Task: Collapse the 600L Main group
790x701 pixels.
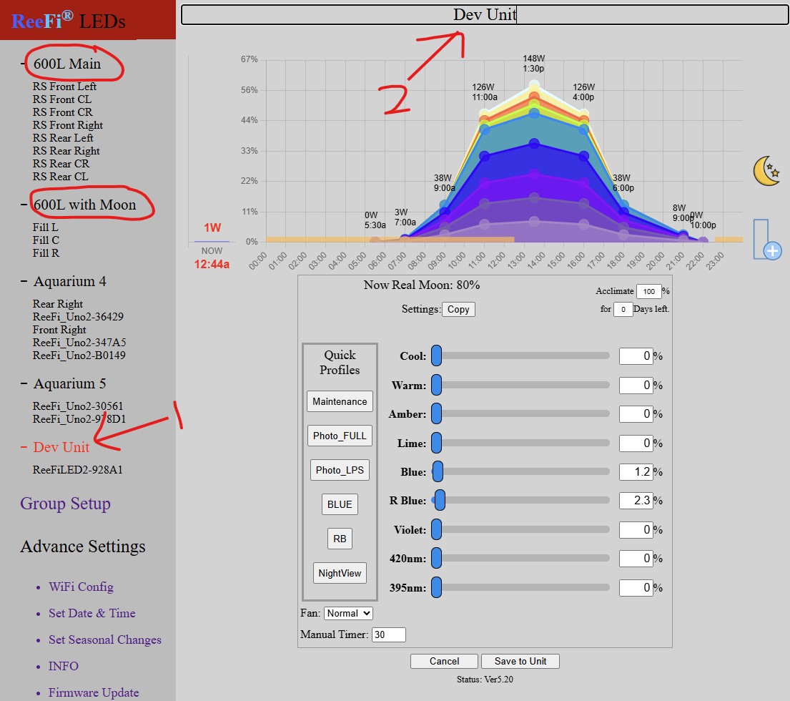Action: coord(24,64)
